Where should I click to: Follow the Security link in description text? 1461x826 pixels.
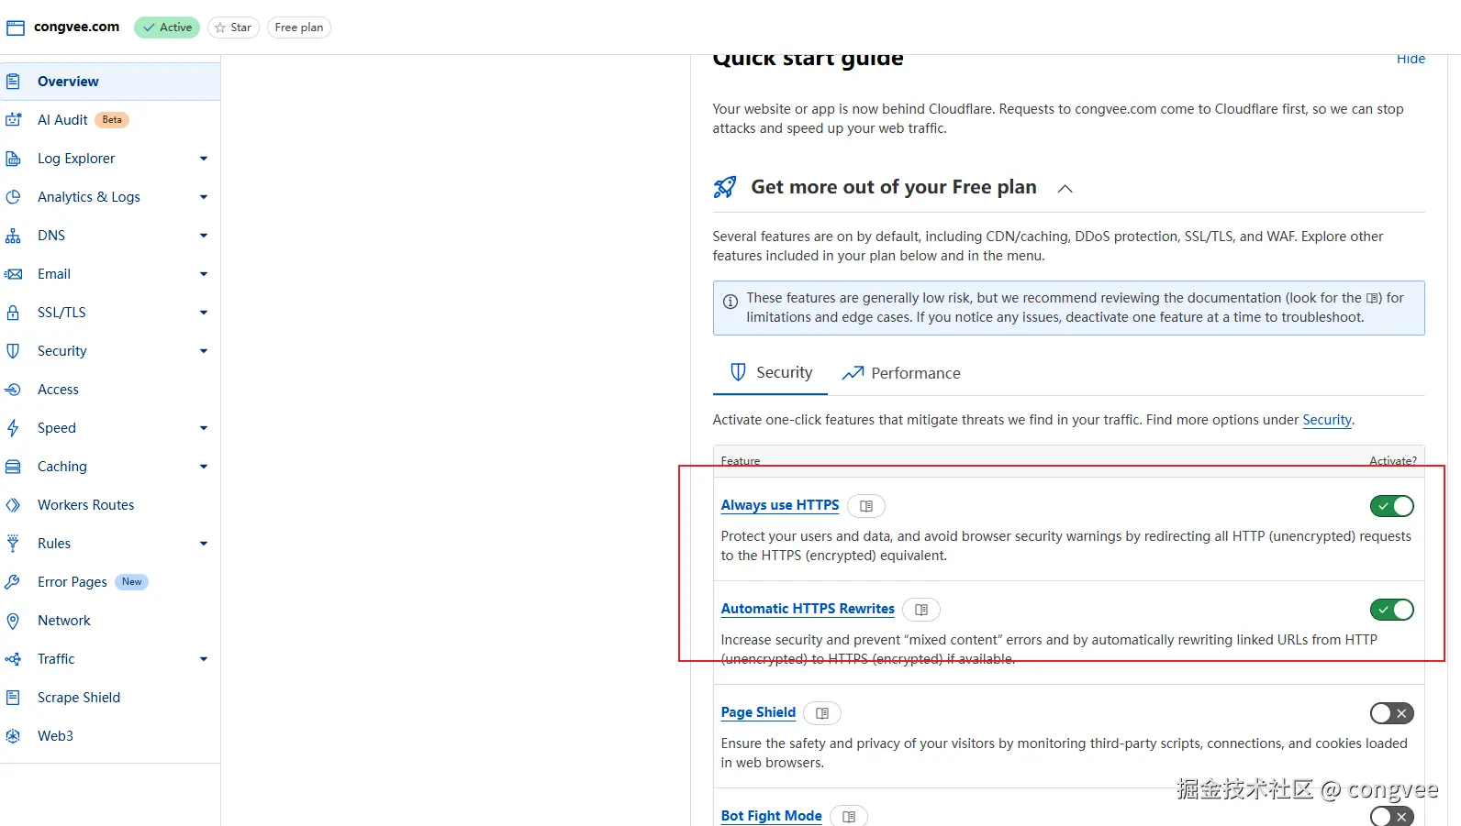click(x=1327, y=420)
